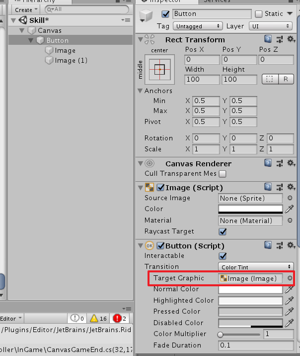The height and width of the screenshot is (356, 300).
Task: Open the Disabled Color swatch
Action: (x=250, y=323)
